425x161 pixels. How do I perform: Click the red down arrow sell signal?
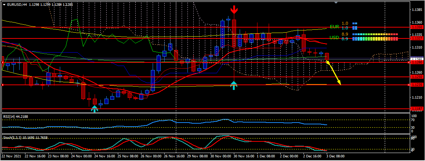click(x=234, y=10)
